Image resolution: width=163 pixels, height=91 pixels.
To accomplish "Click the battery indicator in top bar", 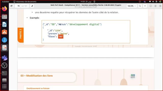I will (160, 2).
